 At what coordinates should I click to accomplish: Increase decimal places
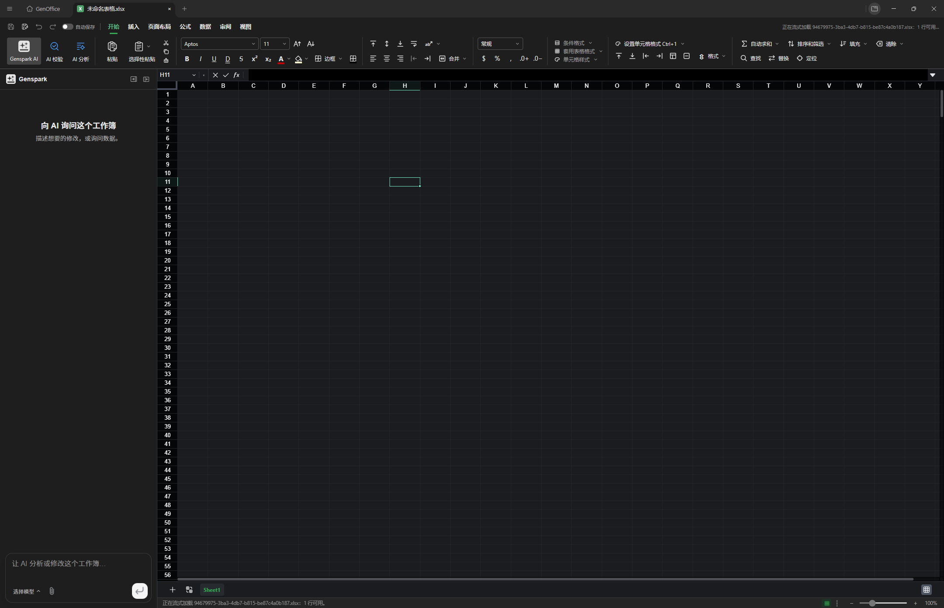coord(524,59)
